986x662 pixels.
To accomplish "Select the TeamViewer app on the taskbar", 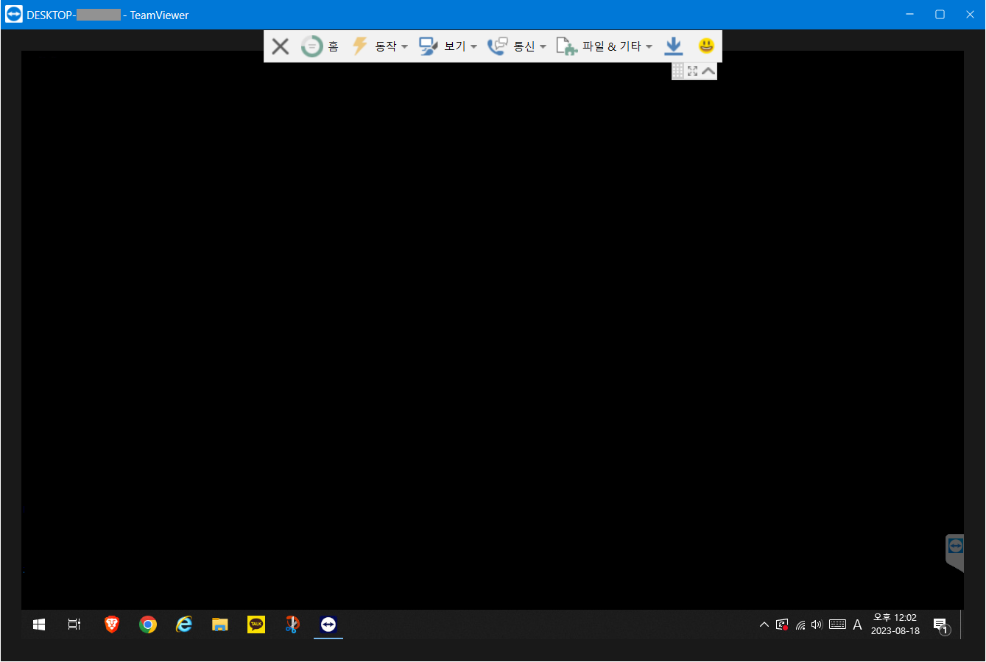I will pos(328,624).
